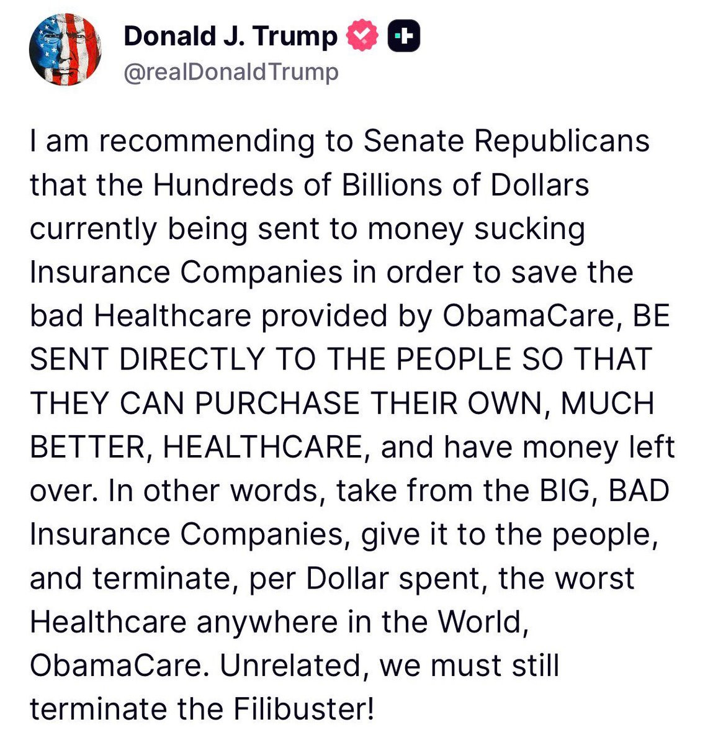Click the phrase 'money left' in post

tap(598, 448)
